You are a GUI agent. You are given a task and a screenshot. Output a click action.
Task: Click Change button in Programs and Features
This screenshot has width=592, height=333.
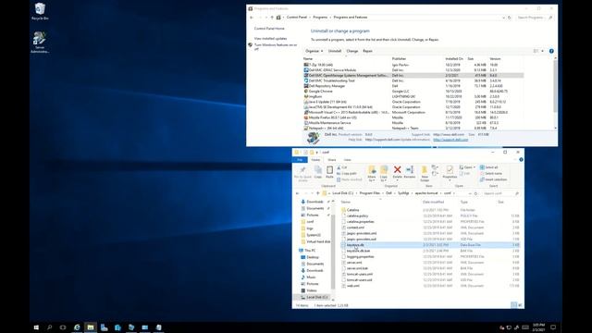click(351, 51)
